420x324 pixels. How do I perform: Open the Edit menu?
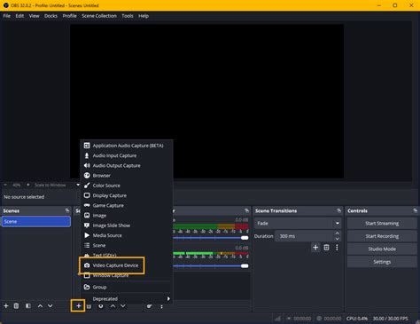pos(19,16)
